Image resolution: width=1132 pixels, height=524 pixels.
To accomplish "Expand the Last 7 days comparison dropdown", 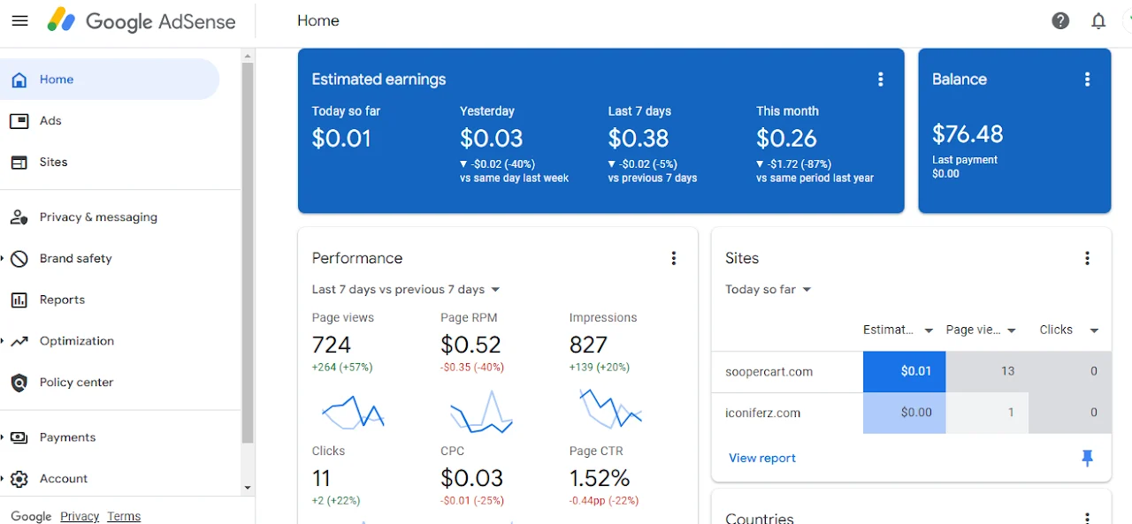I will pos(406,290).
